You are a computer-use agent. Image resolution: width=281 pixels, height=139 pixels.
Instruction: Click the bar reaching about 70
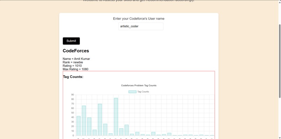[x=100, y=120]
